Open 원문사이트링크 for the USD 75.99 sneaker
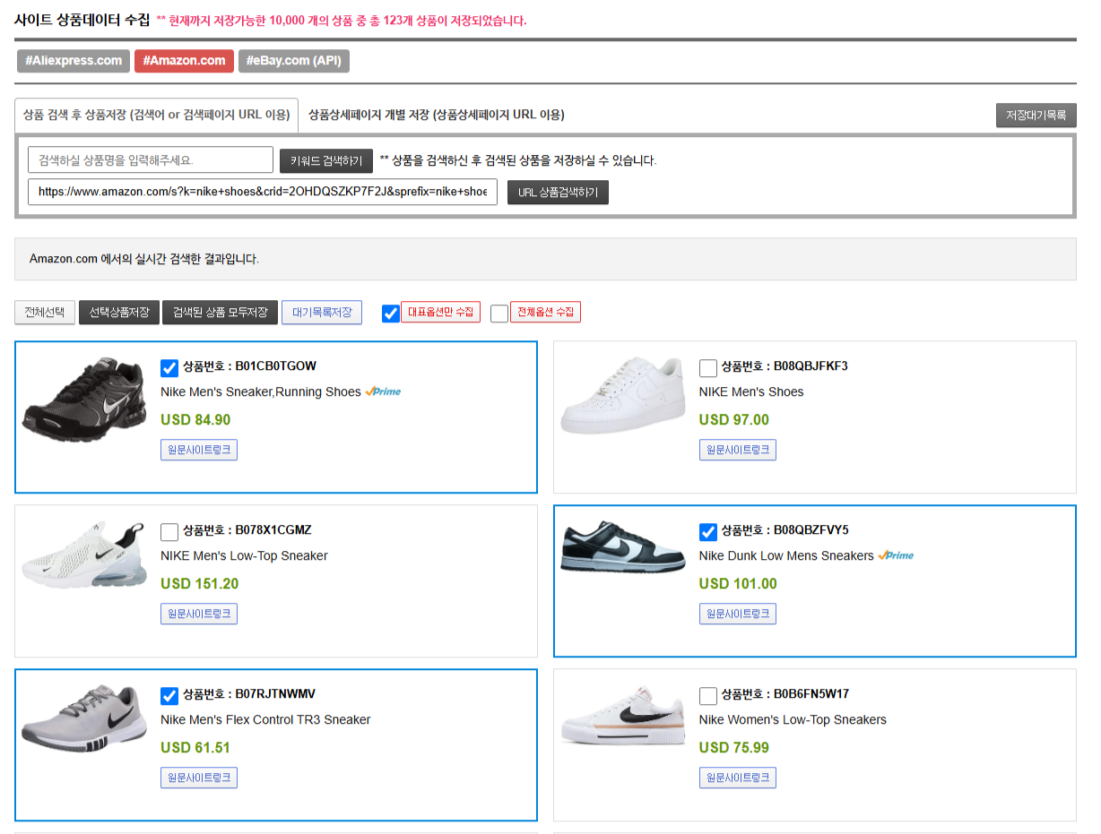The height and width of the screenshot is (834, 1101). point(737,778)
